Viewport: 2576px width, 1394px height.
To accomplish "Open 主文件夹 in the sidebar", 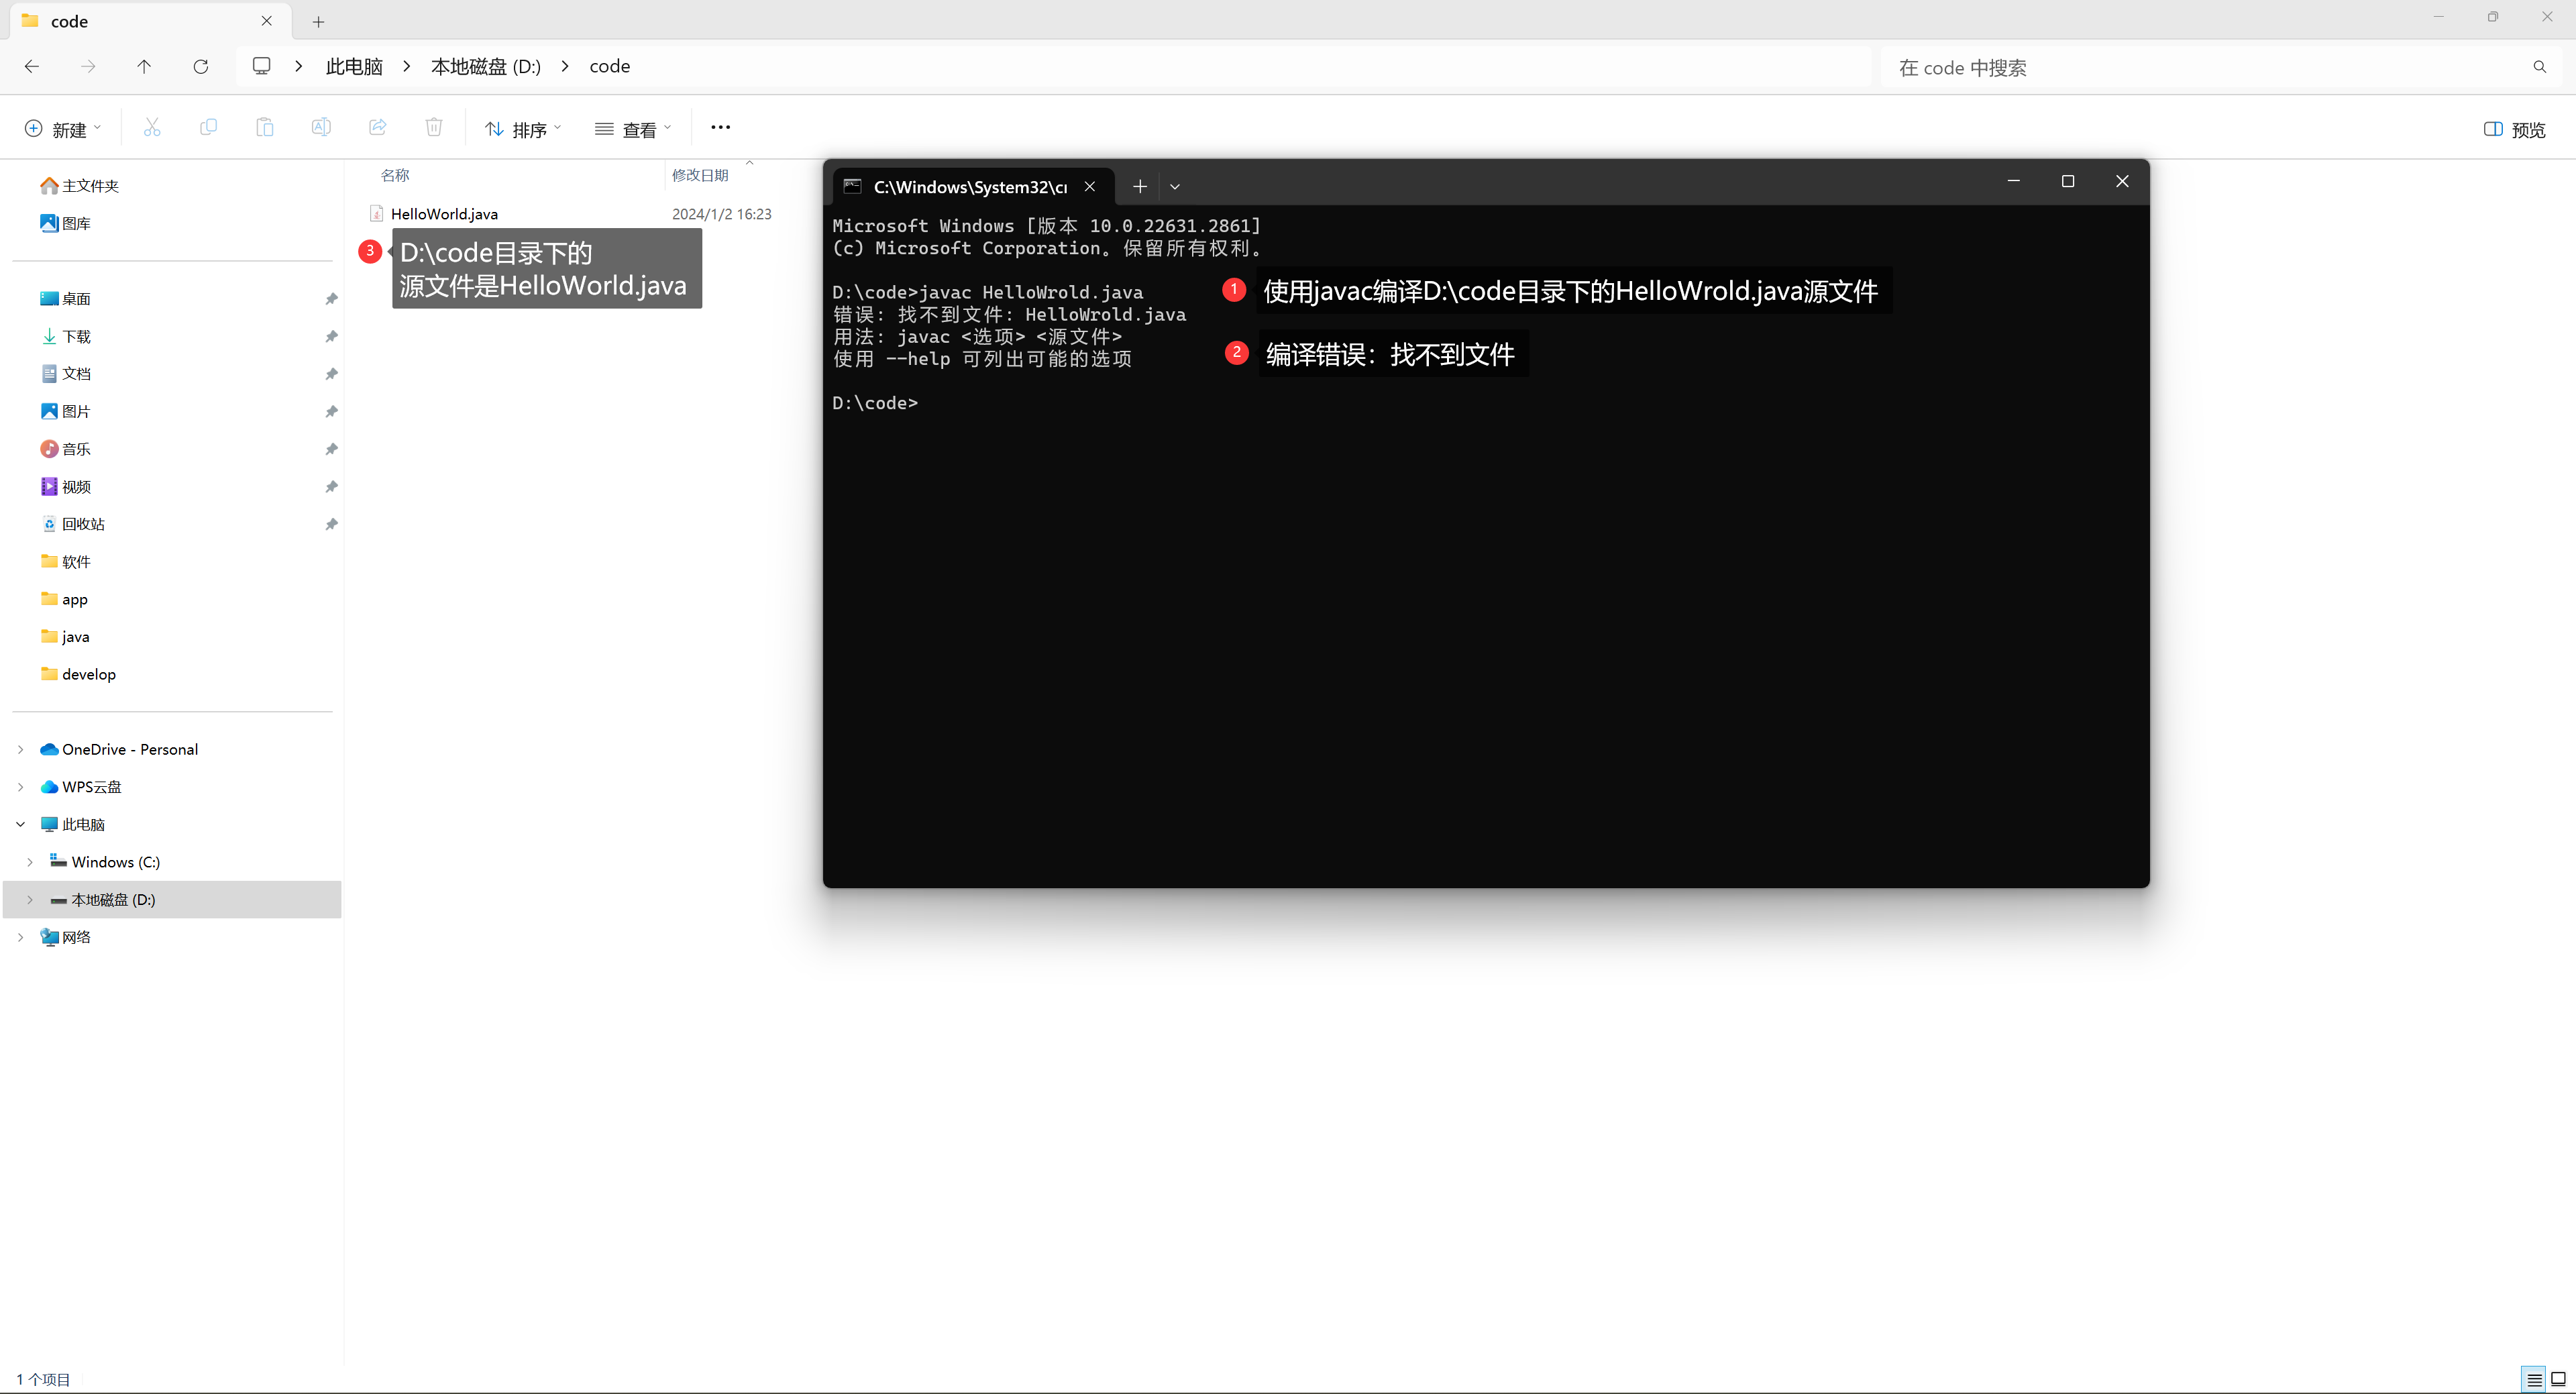I will click(x=79, y=186).
